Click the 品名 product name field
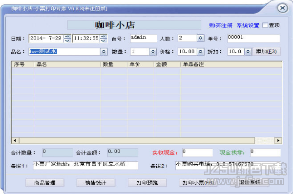The image size is (293, 194). coord(64,51)
